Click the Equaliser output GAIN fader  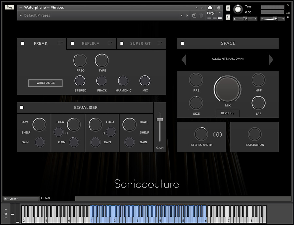coord(160,119)
